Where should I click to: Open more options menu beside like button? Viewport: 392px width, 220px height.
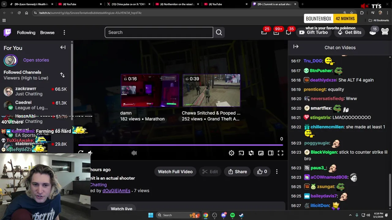pos(277,172)
